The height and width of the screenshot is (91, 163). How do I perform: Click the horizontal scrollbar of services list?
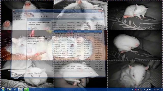point(77,71)
